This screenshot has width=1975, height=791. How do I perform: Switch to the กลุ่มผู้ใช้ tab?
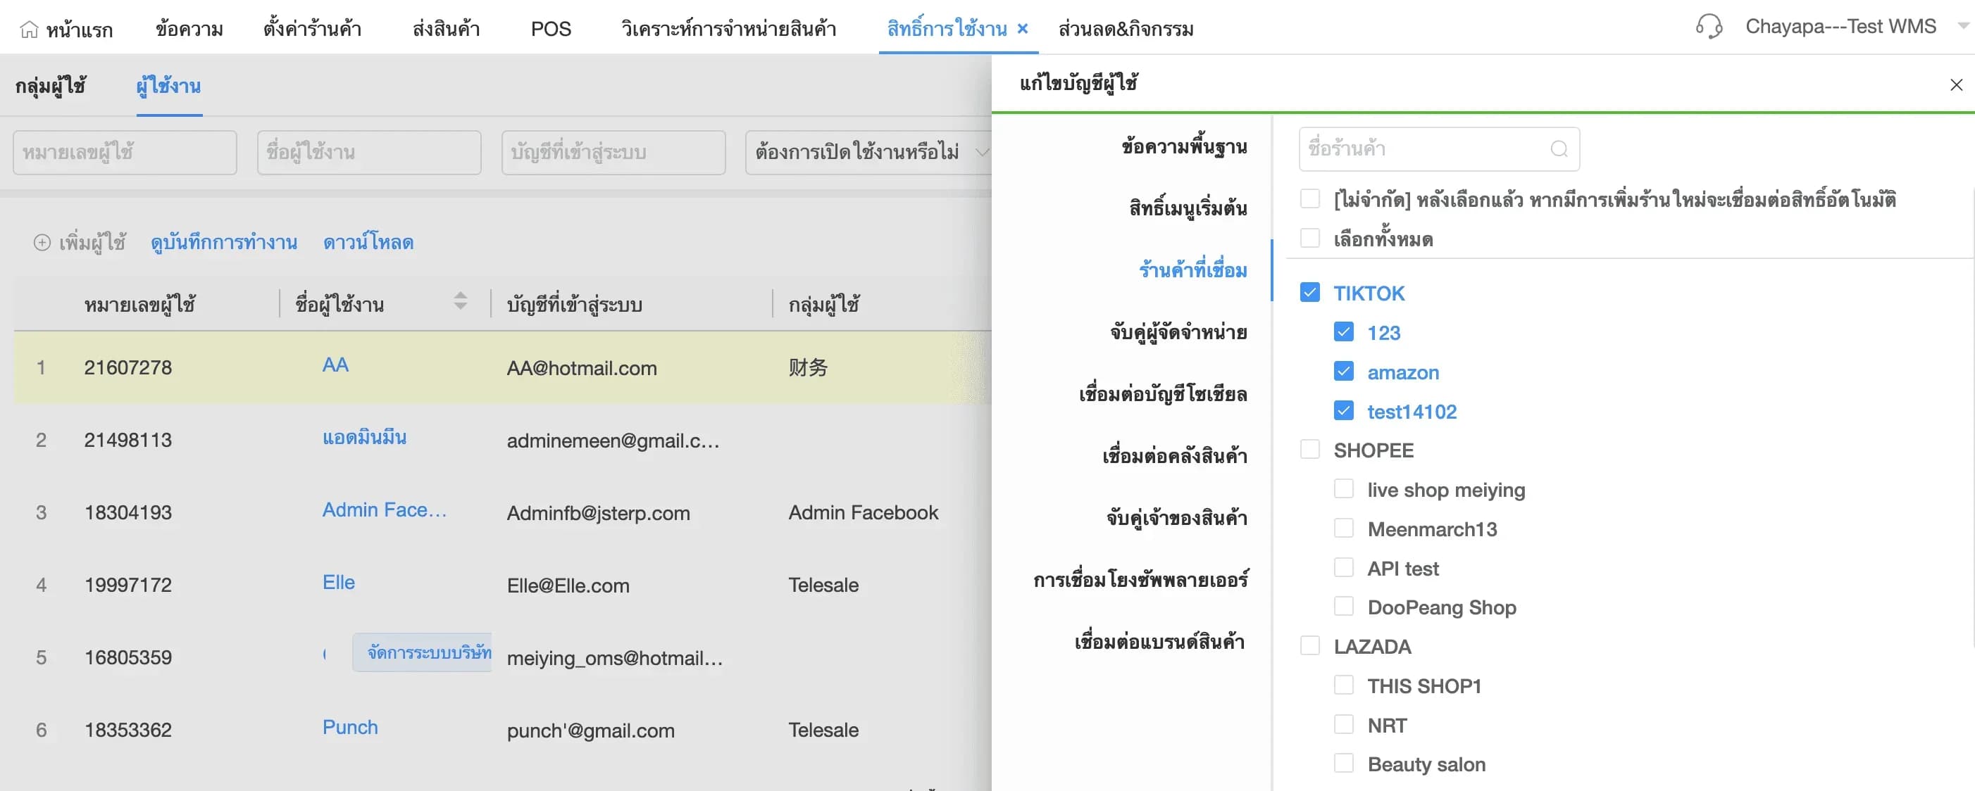click(x=51, y=86)
